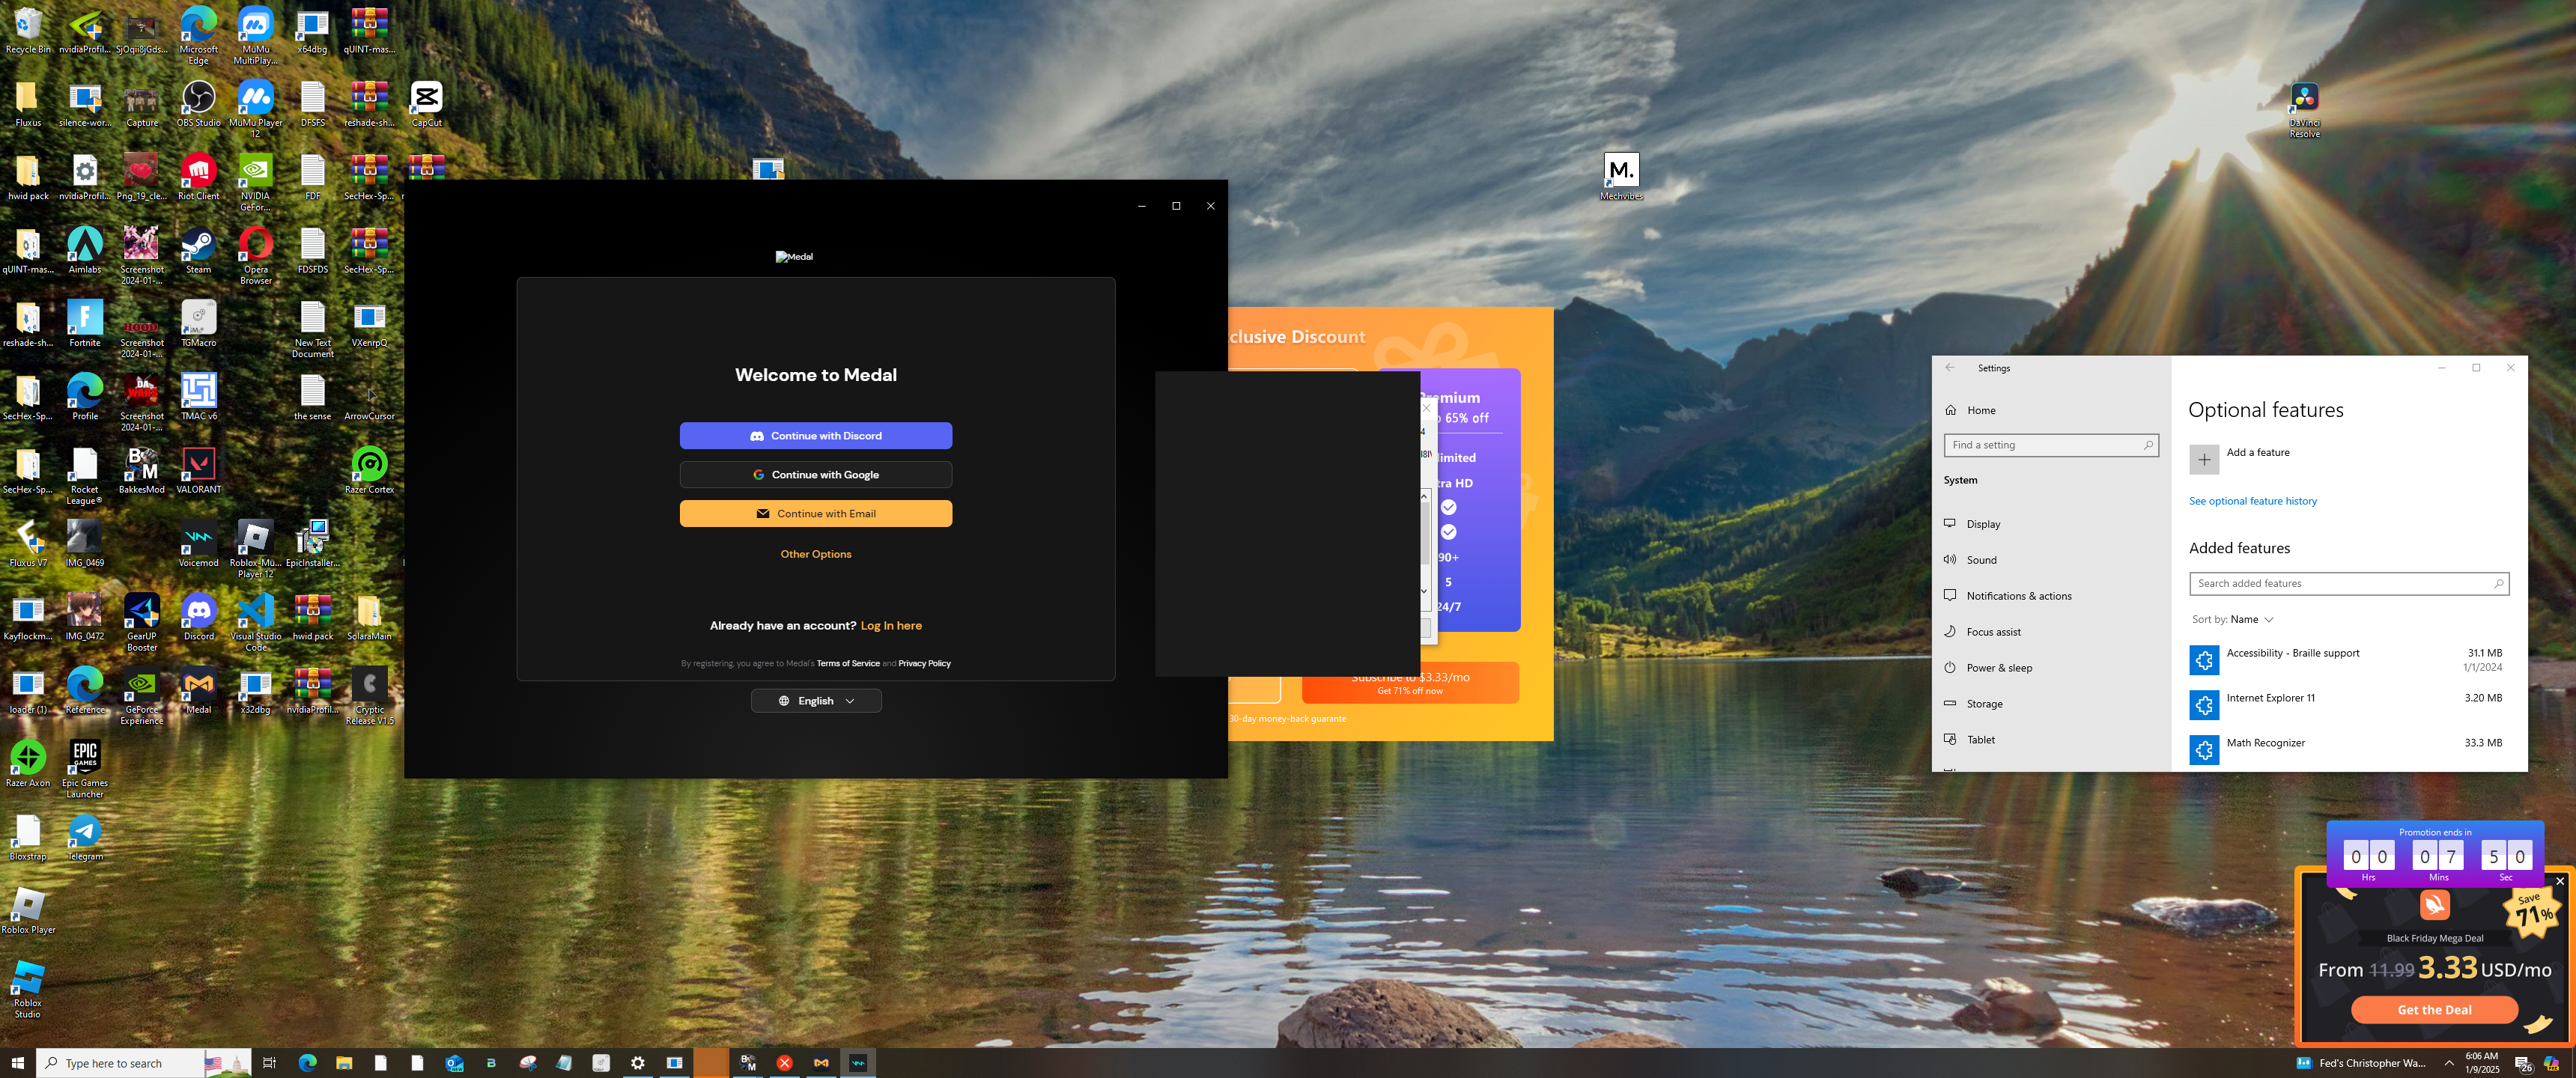Open Mechvibes desktop shortcut
2576x1078 pixels.
[x=1621, y=171]
